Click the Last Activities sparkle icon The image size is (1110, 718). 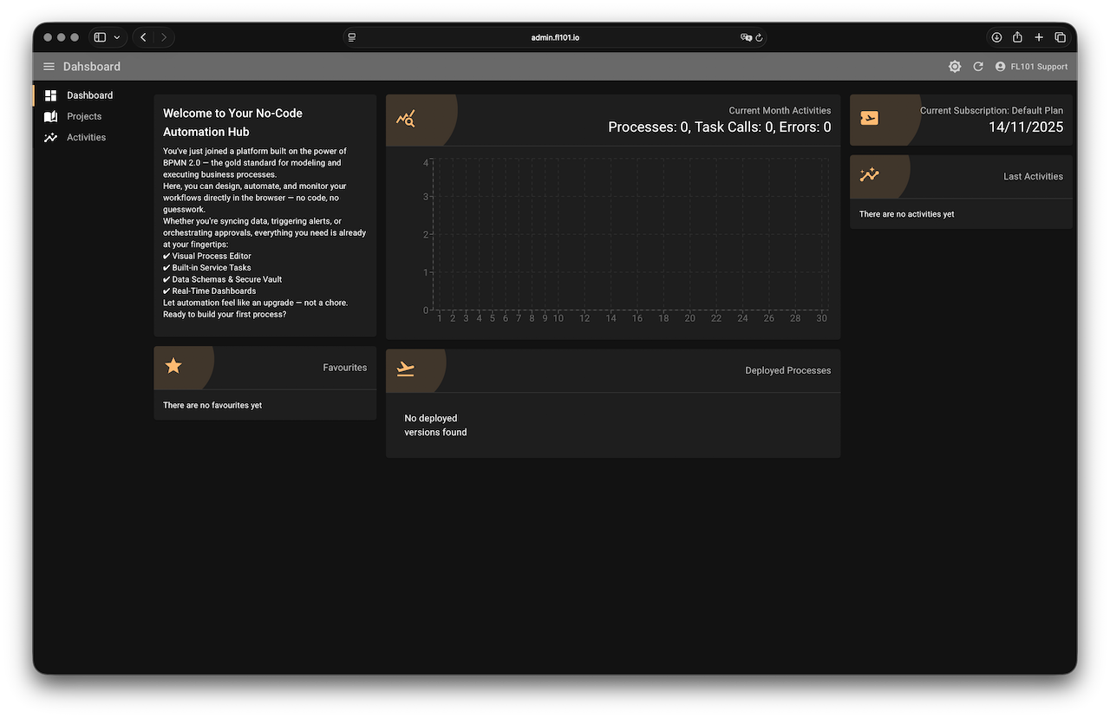point(870,175)
